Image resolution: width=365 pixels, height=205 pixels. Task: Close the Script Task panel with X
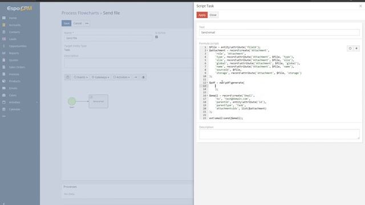[360, 6]
